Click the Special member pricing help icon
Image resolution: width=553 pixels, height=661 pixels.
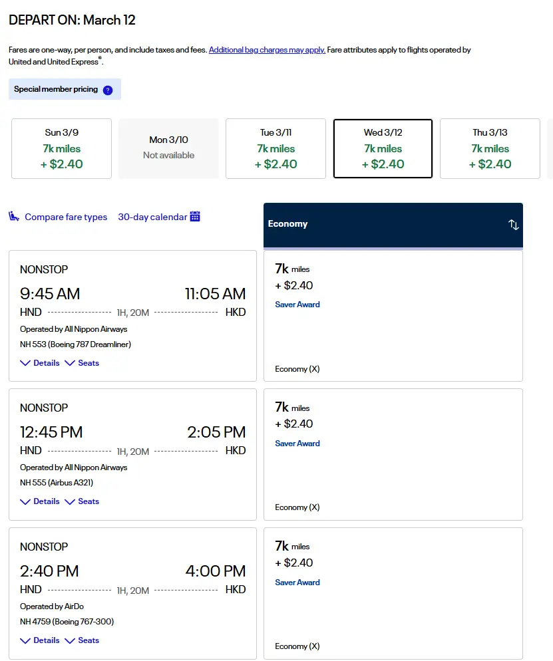108,90
